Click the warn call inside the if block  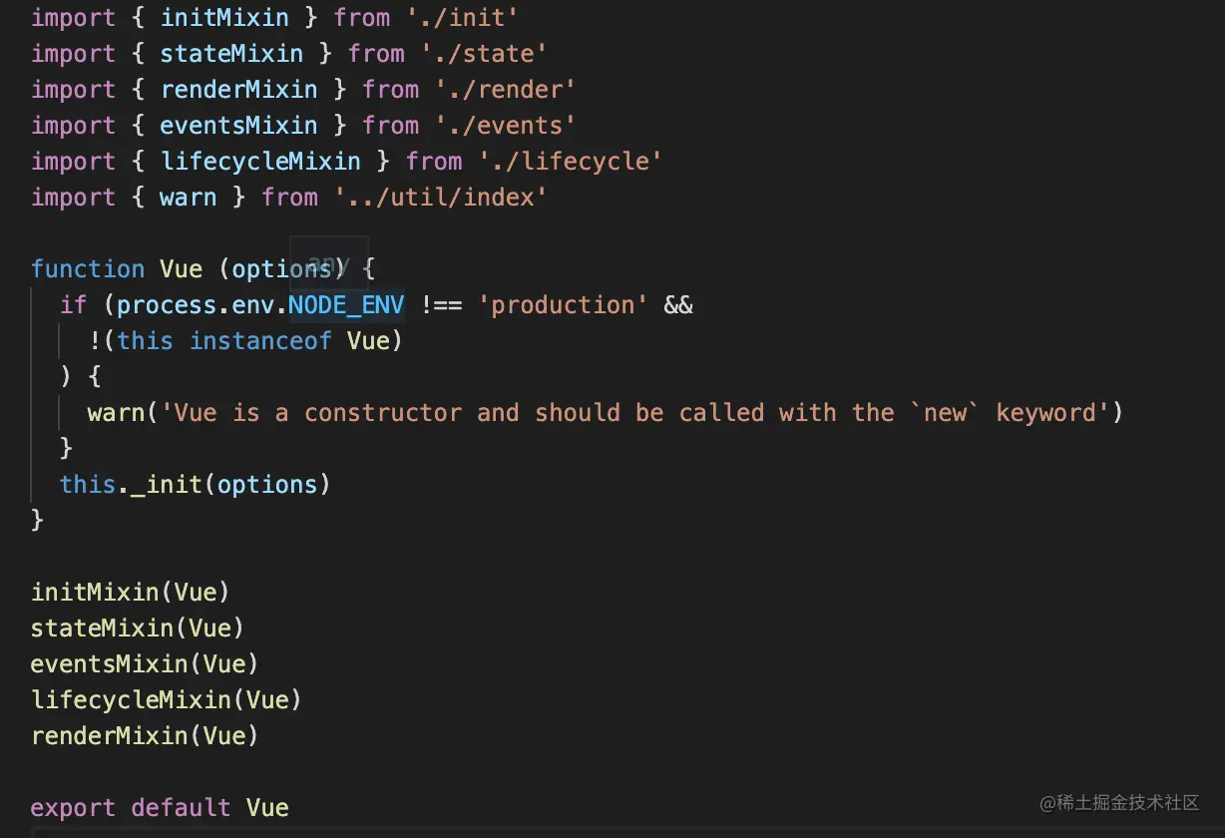tap(116, 413)
